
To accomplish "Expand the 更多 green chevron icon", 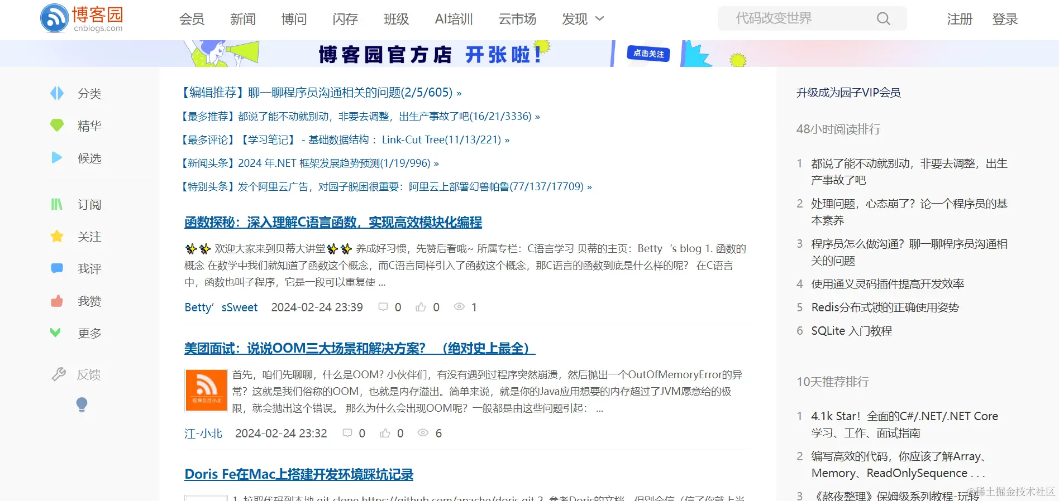I will (55, 333).
